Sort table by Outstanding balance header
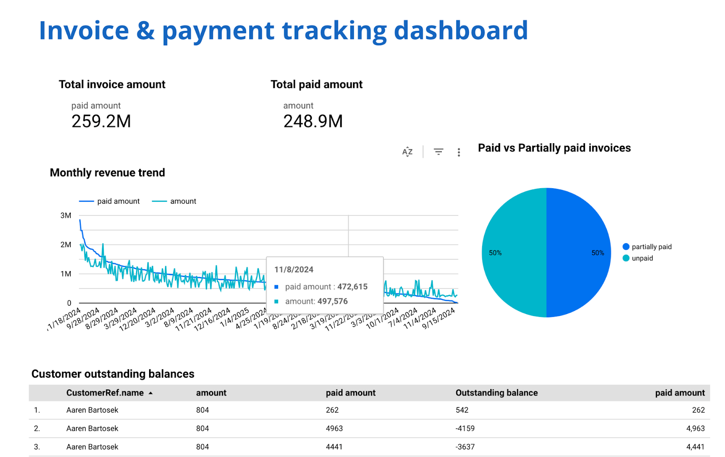The width and height of the screenshot is (725, 457). [497, 393]
